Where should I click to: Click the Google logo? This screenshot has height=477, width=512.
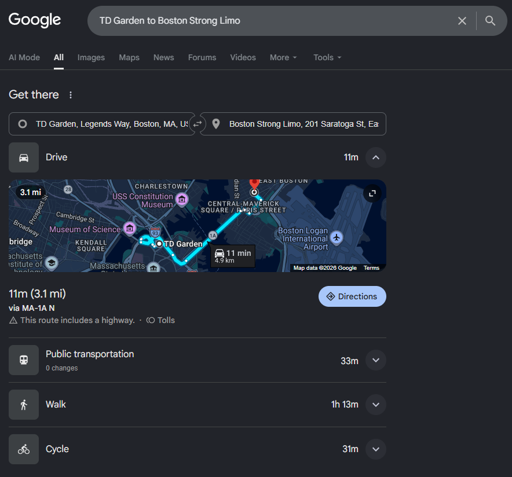tap(35, 20)
